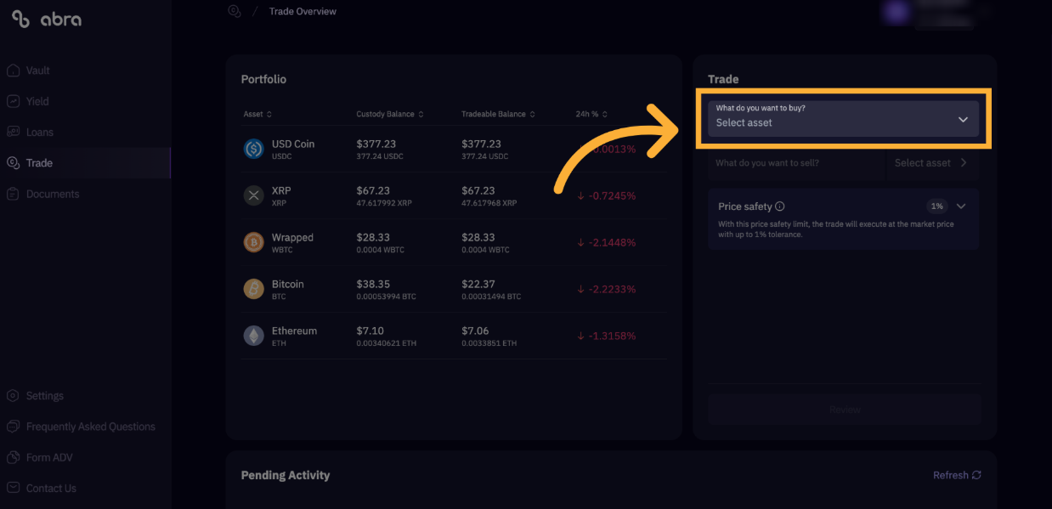Click the Refresh circular arrows icon
Screen dimensions: 1052x509
pos(976,475)
